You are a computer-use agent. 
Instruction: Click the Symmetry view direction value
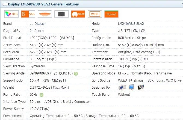(x=37, y=66)
